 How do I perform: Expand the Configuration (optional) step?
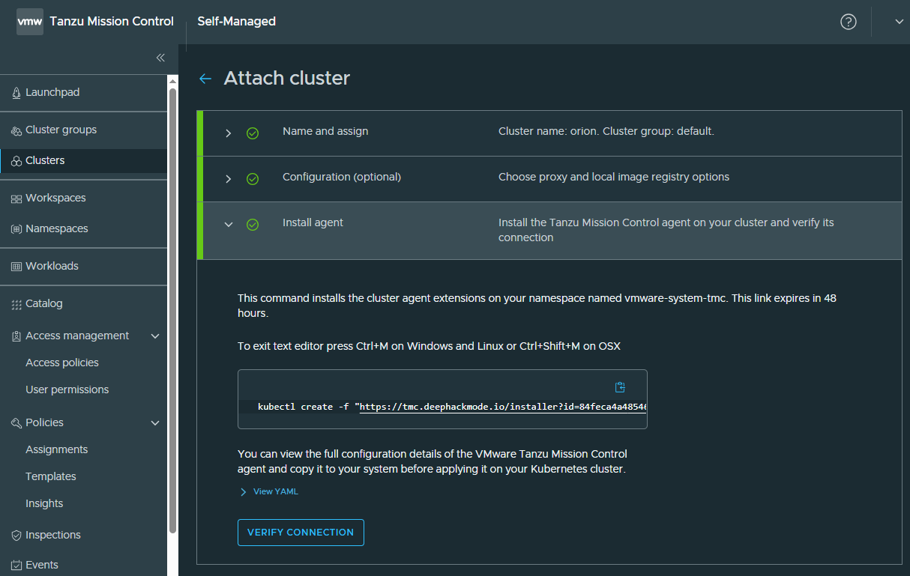[229, 179]
